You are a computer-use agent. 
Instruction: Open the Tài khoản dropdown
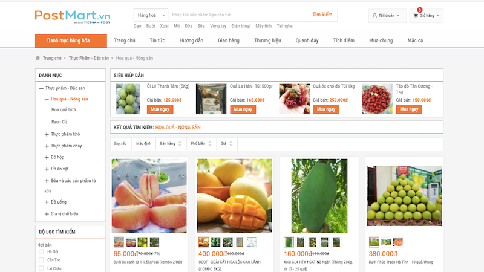pos(387,16)
